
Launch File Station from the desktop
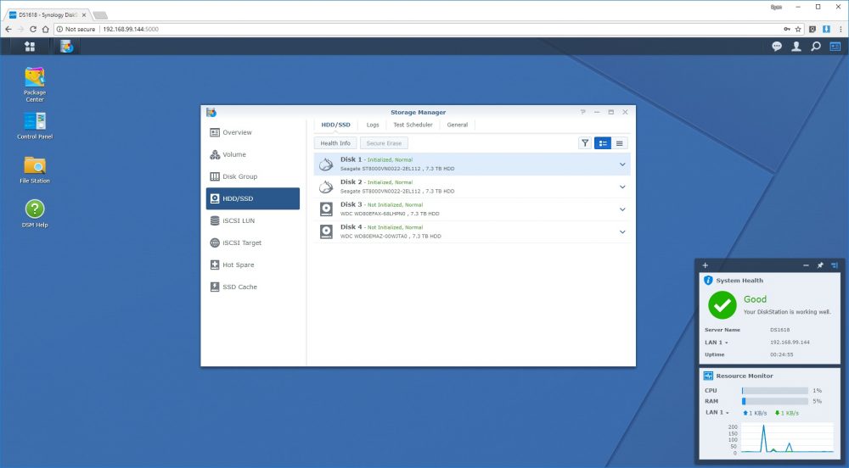click(35, 170)
